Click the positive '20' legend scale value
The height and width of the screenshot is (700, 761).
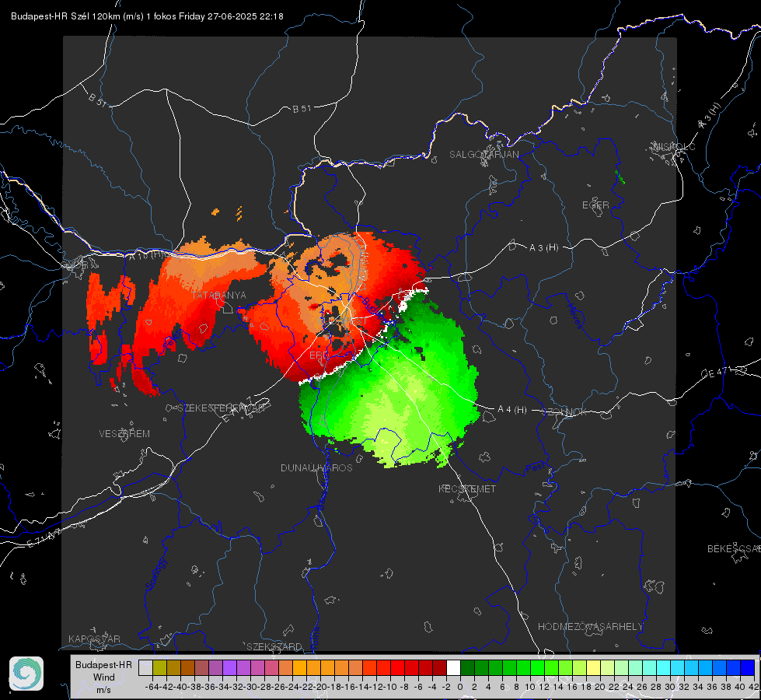pyautogui.click(x=600, y=687)
